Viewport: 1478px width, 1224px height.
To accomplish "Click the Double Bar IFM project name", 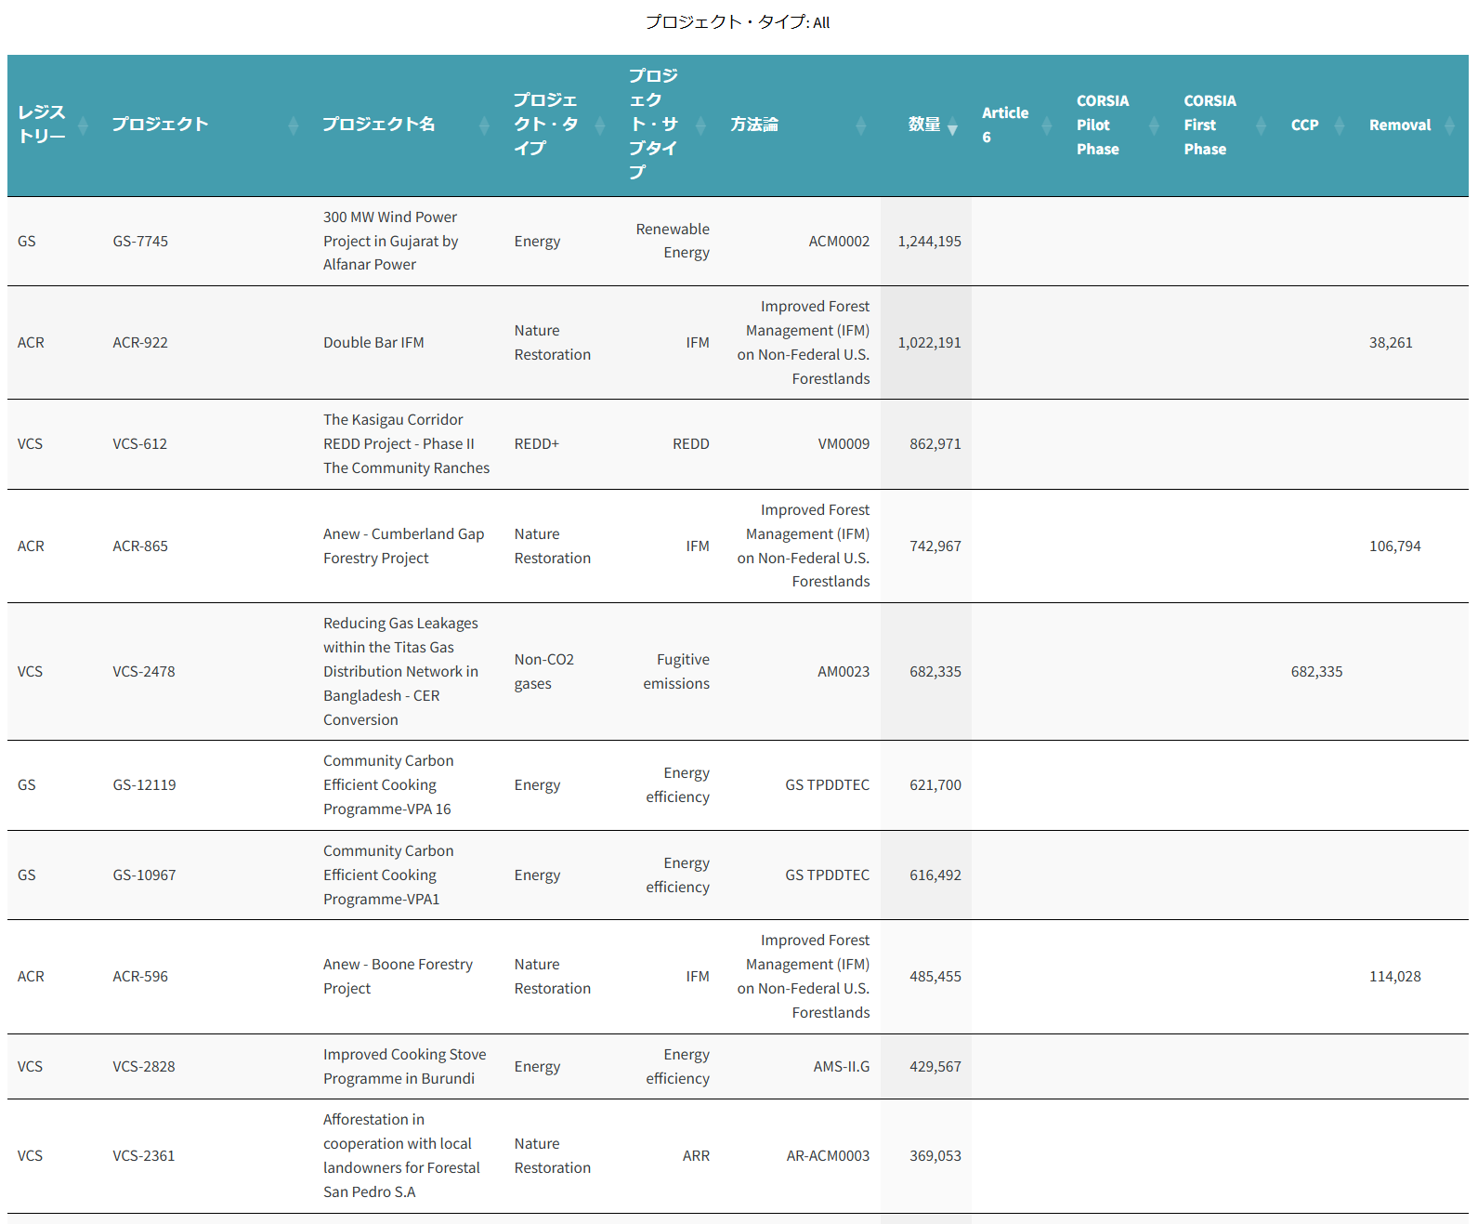I will (373, 343).
